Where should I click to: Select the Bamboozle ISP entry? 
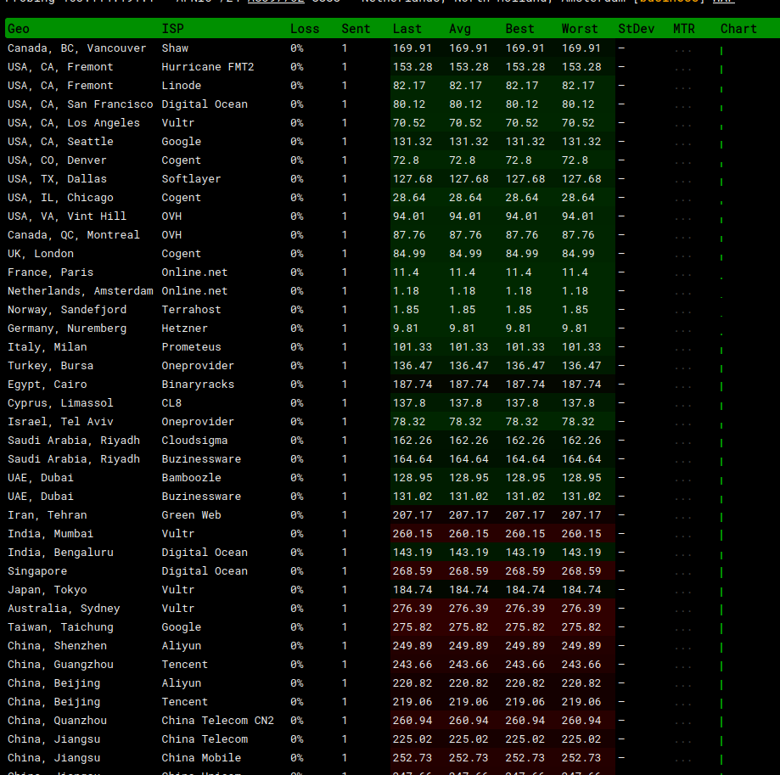[191, 478]
